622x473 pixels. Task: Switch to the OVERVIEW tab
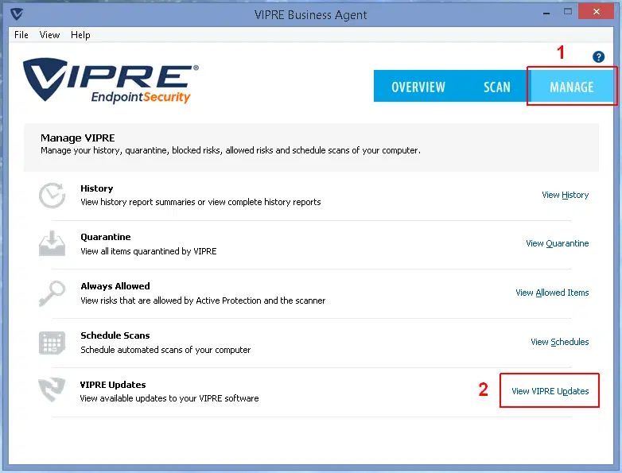click(x=418, y=87)
